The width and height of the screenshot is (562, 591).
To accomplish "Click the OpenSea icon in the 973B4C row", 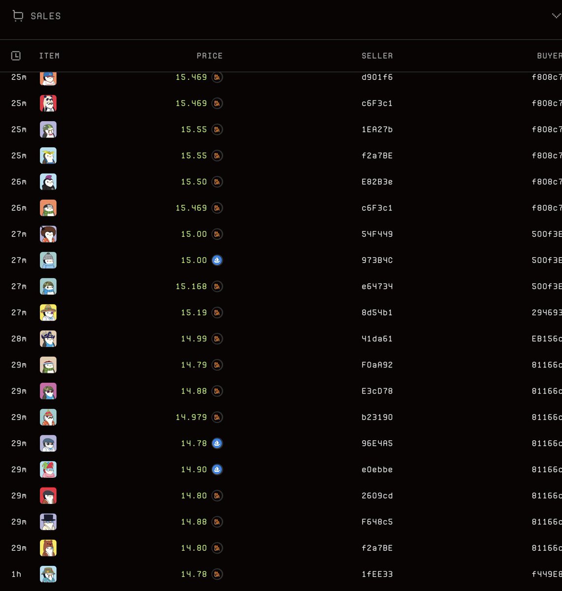I will click(217, 260).
